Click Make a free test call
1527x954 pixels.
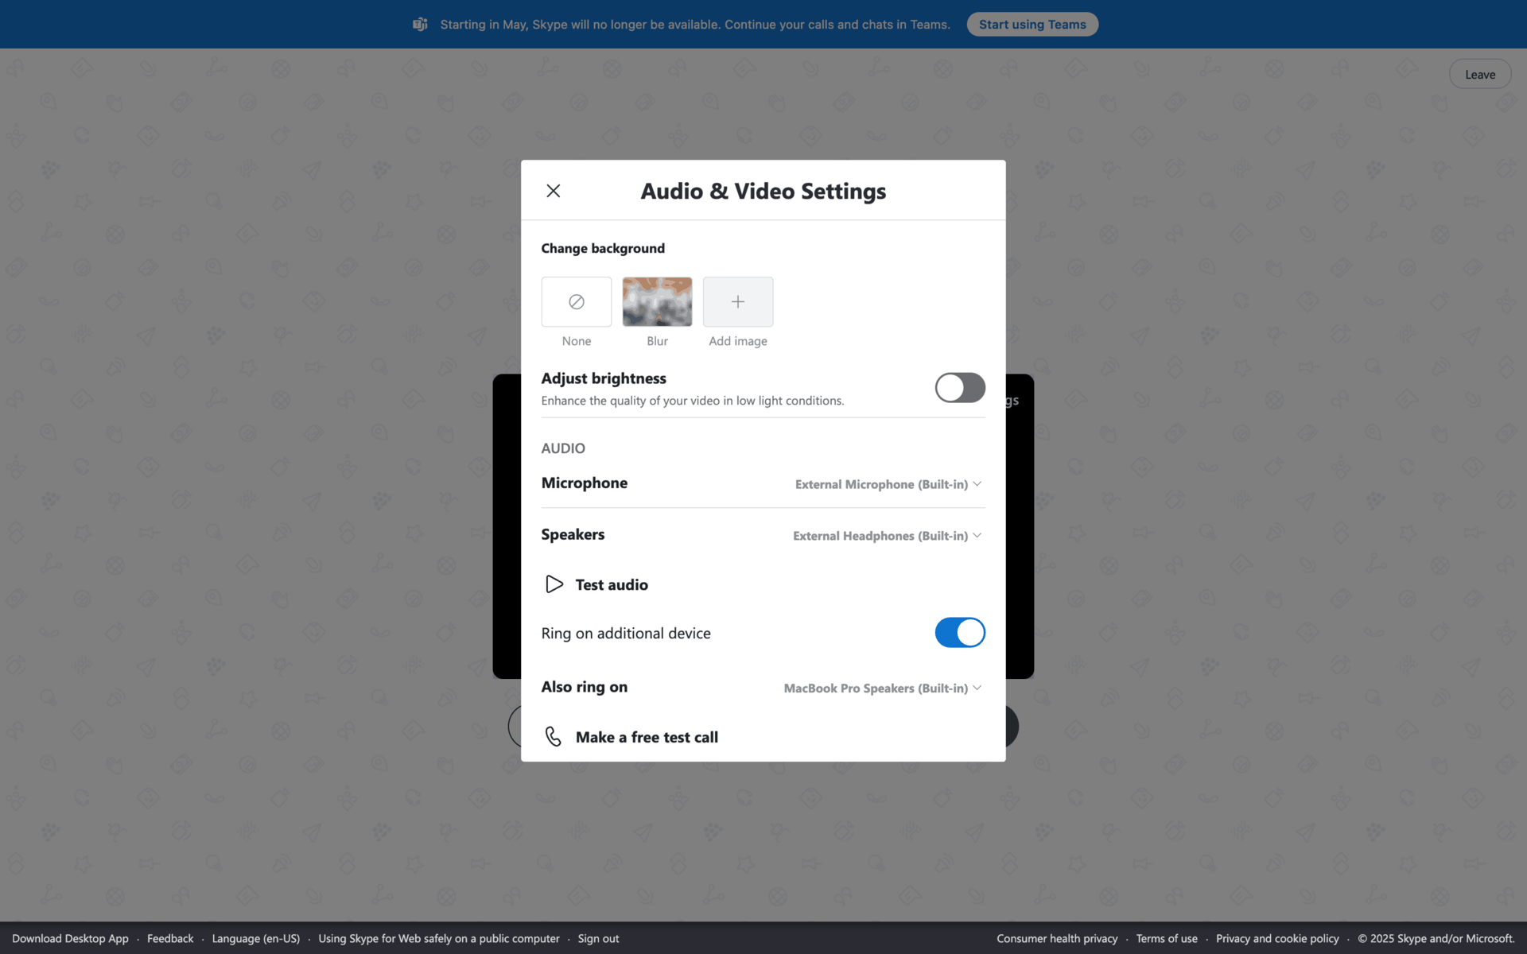pos(647,737)
